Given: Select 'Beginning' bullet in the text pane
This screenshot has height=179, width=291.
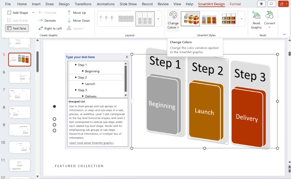Looking at the screenshot, I should coord(92,71).
